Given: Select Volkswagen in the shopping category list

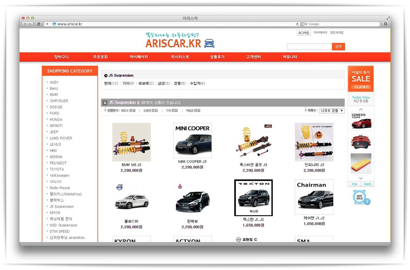Looking at the screenshot, I should pyautogui.click(x=60, y=175).
